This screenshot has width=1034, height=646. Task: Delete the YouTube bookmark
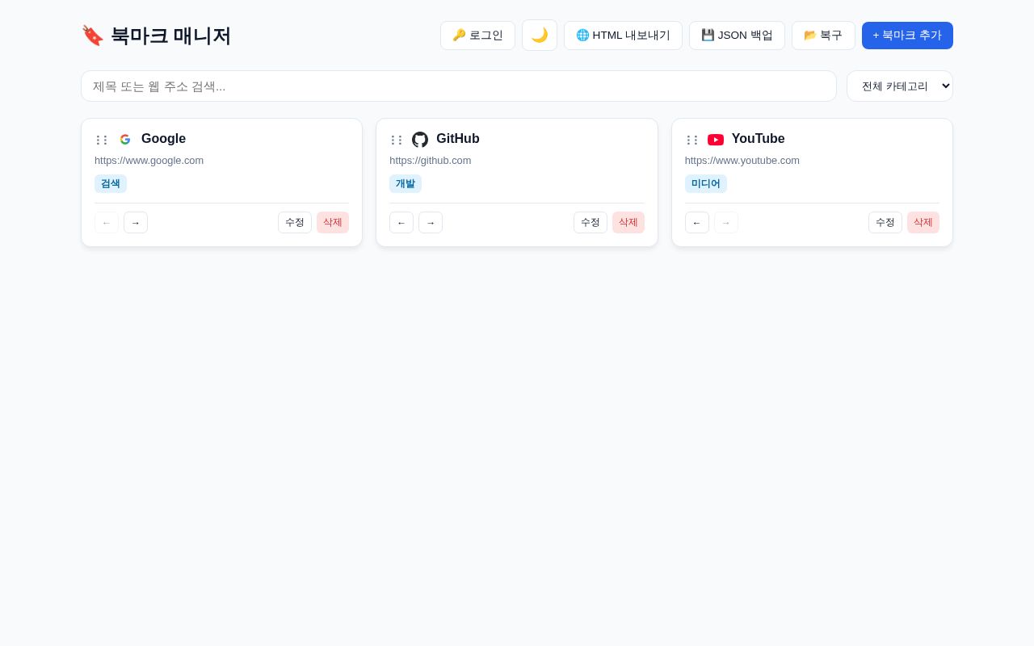923,223
